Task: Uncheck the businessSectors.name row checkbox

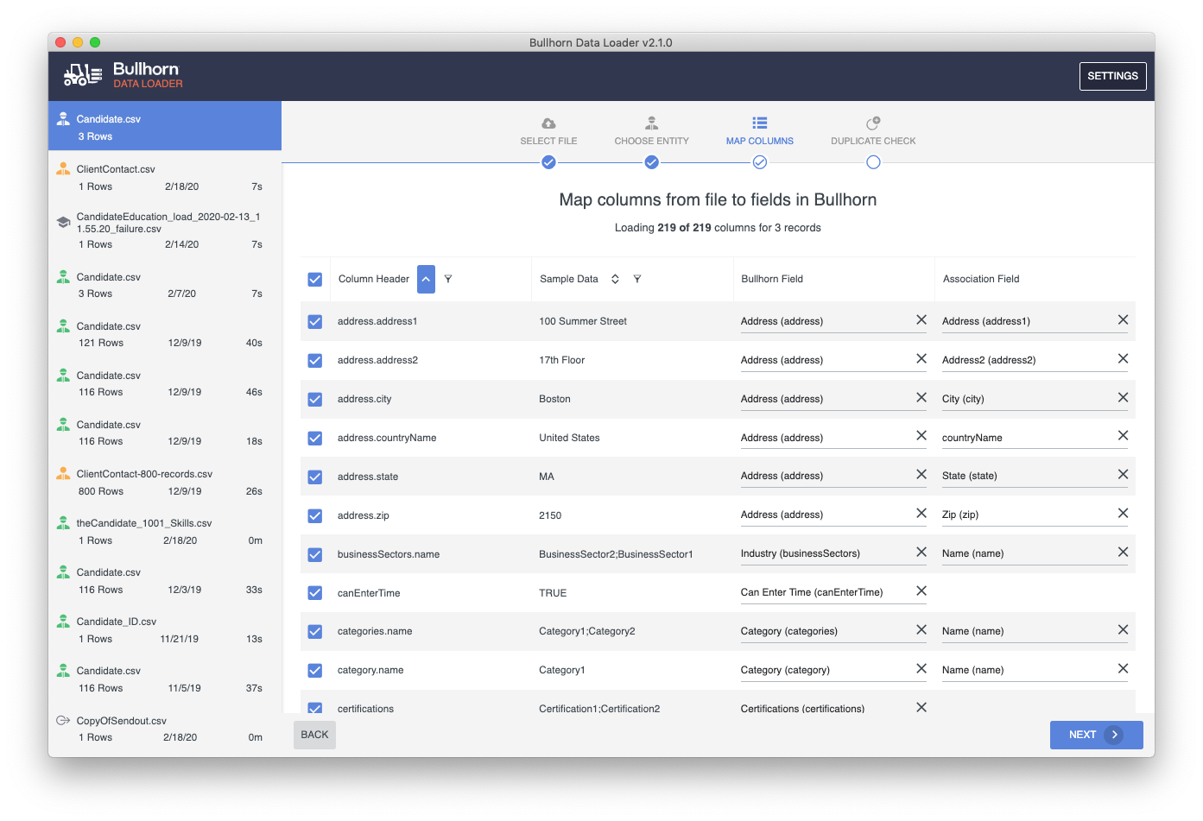Action: 315,555
